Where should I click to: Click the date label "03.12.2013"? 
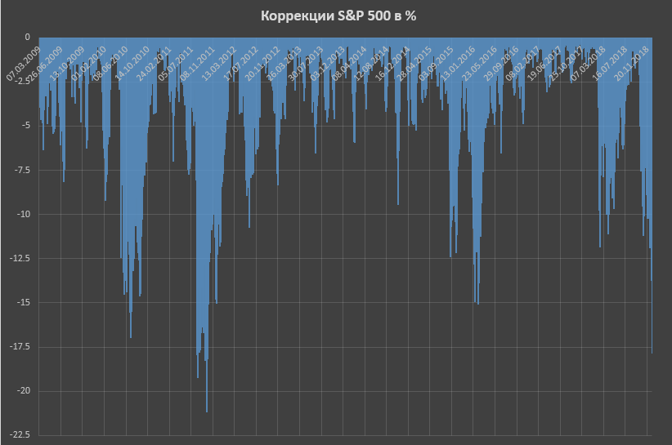tap(328, 64)
